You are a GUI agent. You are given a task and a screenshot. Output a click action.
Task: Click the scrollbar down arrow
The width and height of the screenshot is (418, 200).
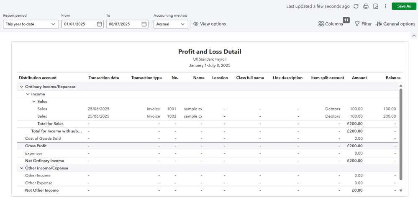pos(401,190)
